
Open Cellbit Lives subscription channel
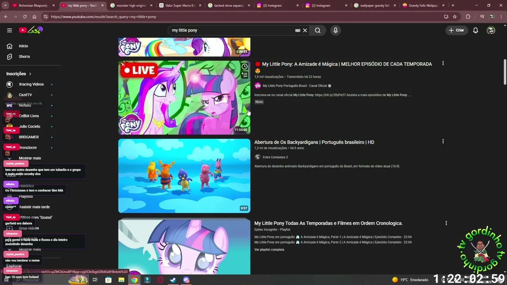pos(29,116)
